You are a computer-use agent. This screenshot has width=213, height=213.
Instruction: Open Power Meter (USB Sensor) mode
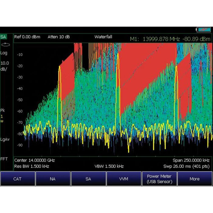pyautogui.click(x=159, y=179)
